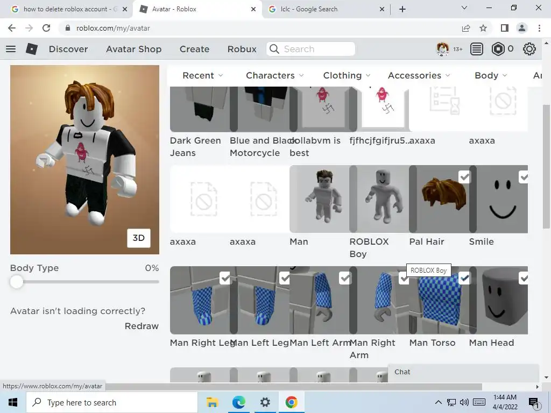The width and height of the screenshot is (551, 413).
Task: Click the 'Dark Green Jeans' item name
Action: (195, 146)
